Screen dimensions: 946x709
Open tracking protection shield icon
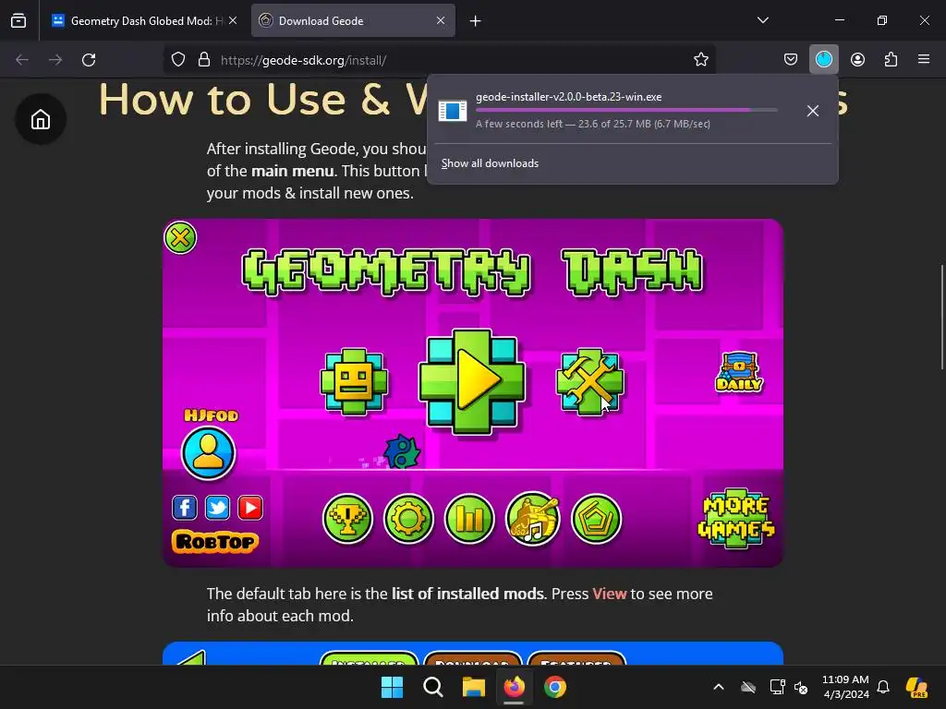178,60
